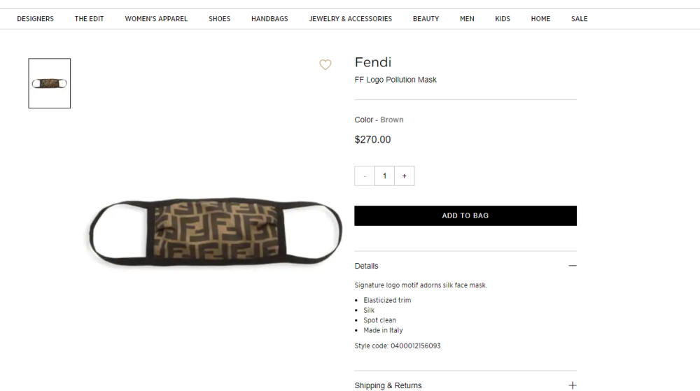This screenshot has width=700, height=391.
Task: Add item to wishlist with heart icon
Action: pyautogui.click(x=325, y=65)
